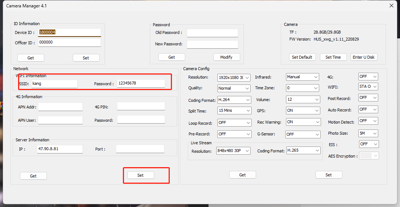Screen dimensions: 400x207
Task: Expand the Photo Size 5M dropdown
Action: pos(368,134)
